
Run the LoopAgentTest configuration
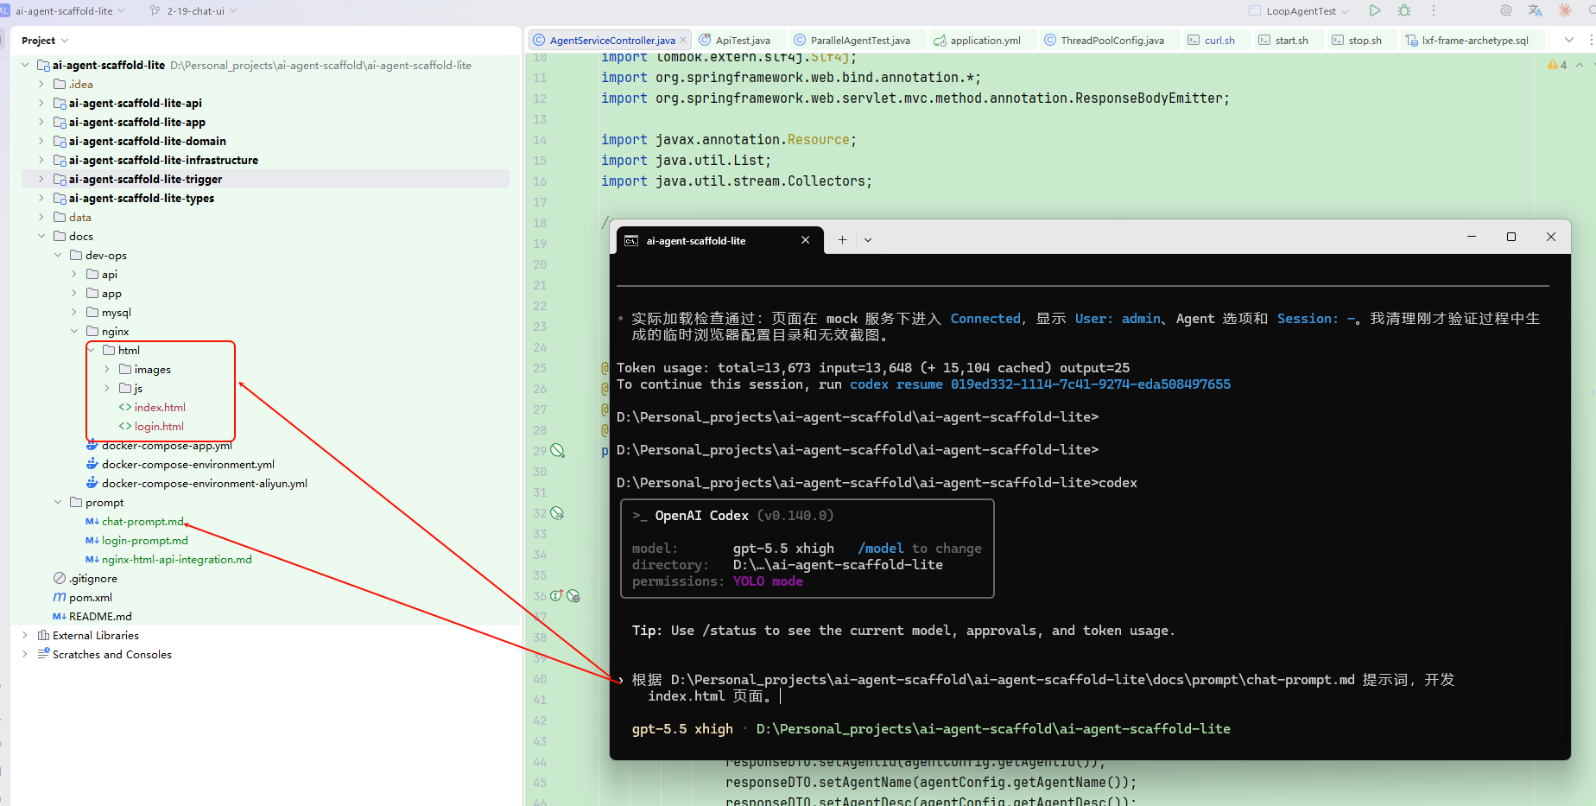click(1375, 10)
